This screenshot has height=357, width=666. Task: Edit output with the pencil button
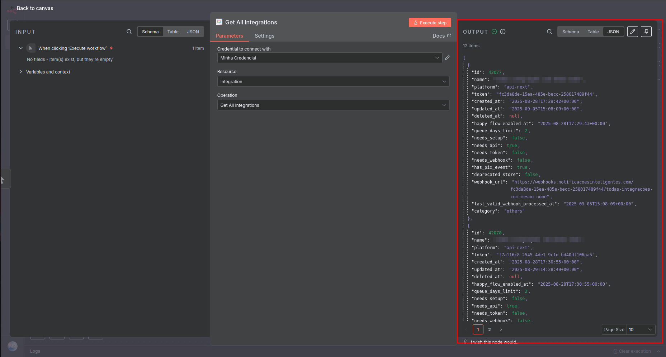tap(633, 32)
